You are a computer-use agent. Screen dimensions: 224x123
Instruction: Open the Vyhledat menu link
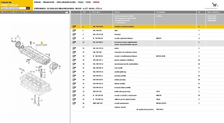tap(38, 2)
